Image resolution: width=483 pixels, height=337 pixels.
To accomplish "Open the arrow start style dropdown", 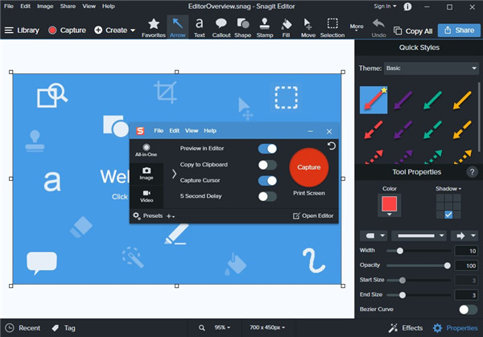I will (374, 236).
